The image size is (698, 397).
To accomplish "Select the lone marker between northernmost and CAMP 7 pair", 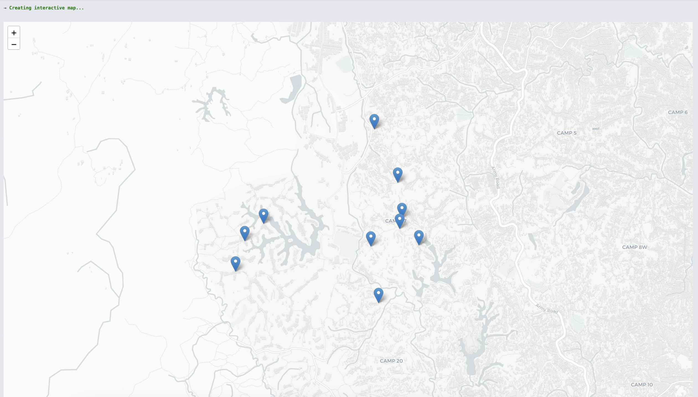I will coord(397,174).
